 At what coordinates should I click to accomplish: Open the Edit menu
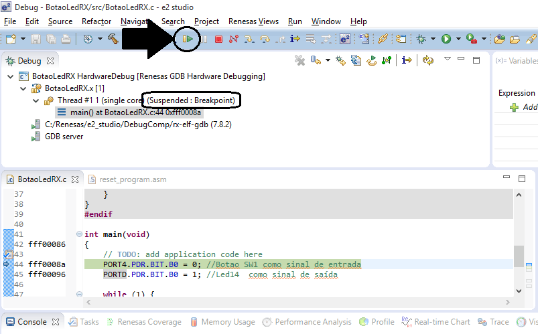coord(32,21)
